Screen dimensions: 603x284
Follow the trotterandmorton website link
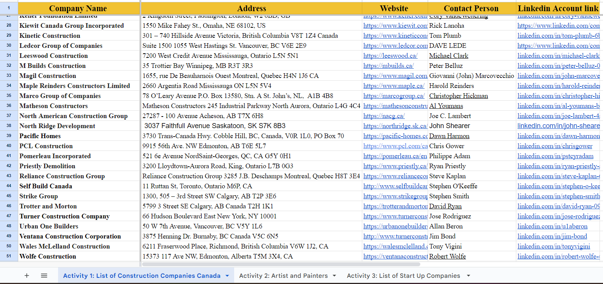pos(395,206)
